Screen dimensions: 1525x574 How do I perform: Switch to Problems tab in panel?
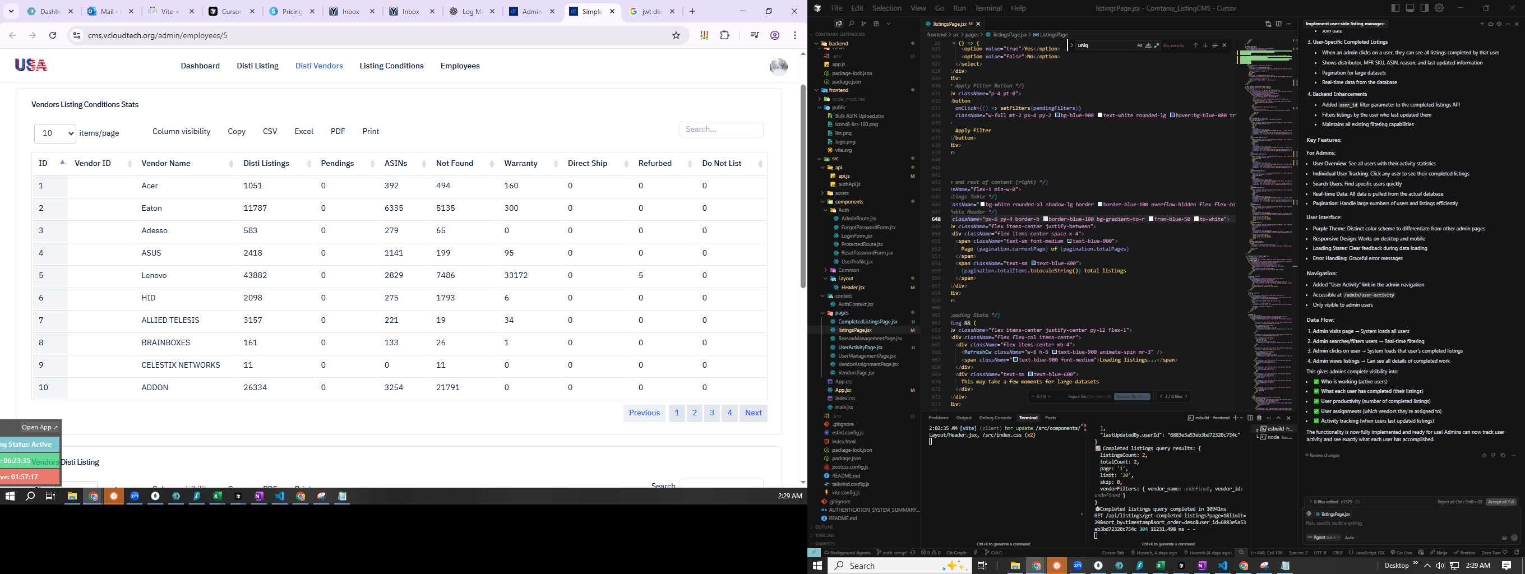[939, 418]
